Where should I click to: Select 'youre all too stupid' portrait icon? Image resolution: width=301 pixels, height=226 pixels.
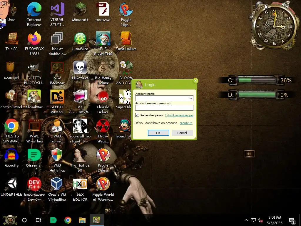(80, 131)
